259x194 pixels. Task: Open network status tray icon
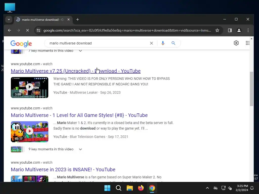click(x=223, y=188)
